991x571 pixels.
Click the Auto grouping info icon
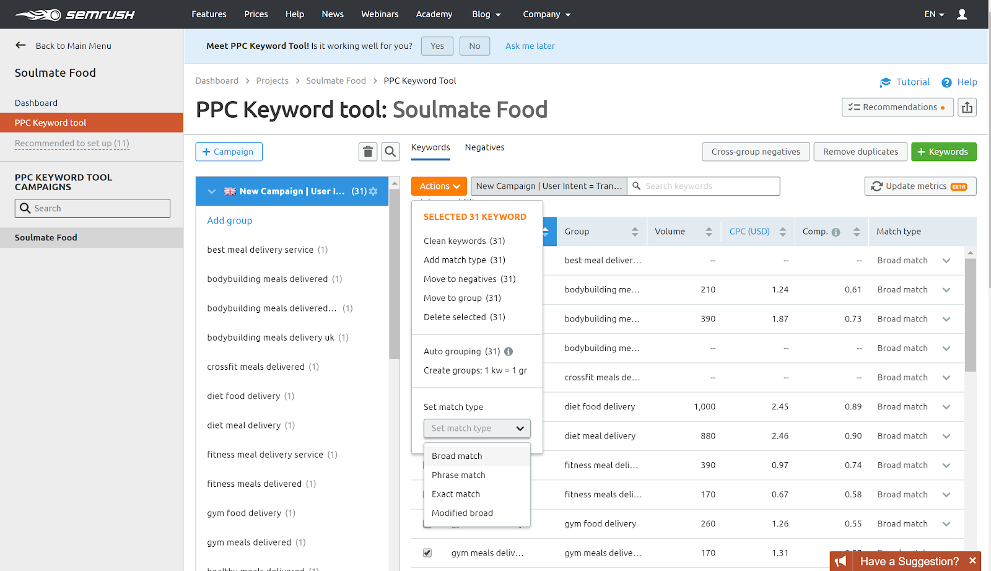[509, 351]
